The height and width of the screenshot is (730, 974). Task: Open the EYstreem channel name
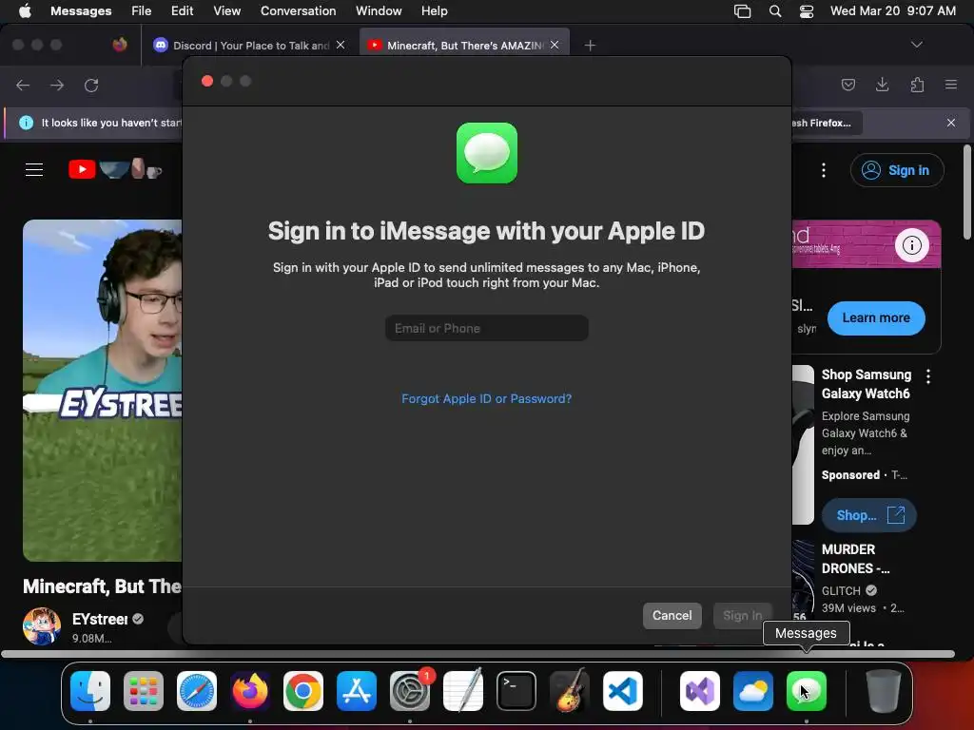point(100,619)
